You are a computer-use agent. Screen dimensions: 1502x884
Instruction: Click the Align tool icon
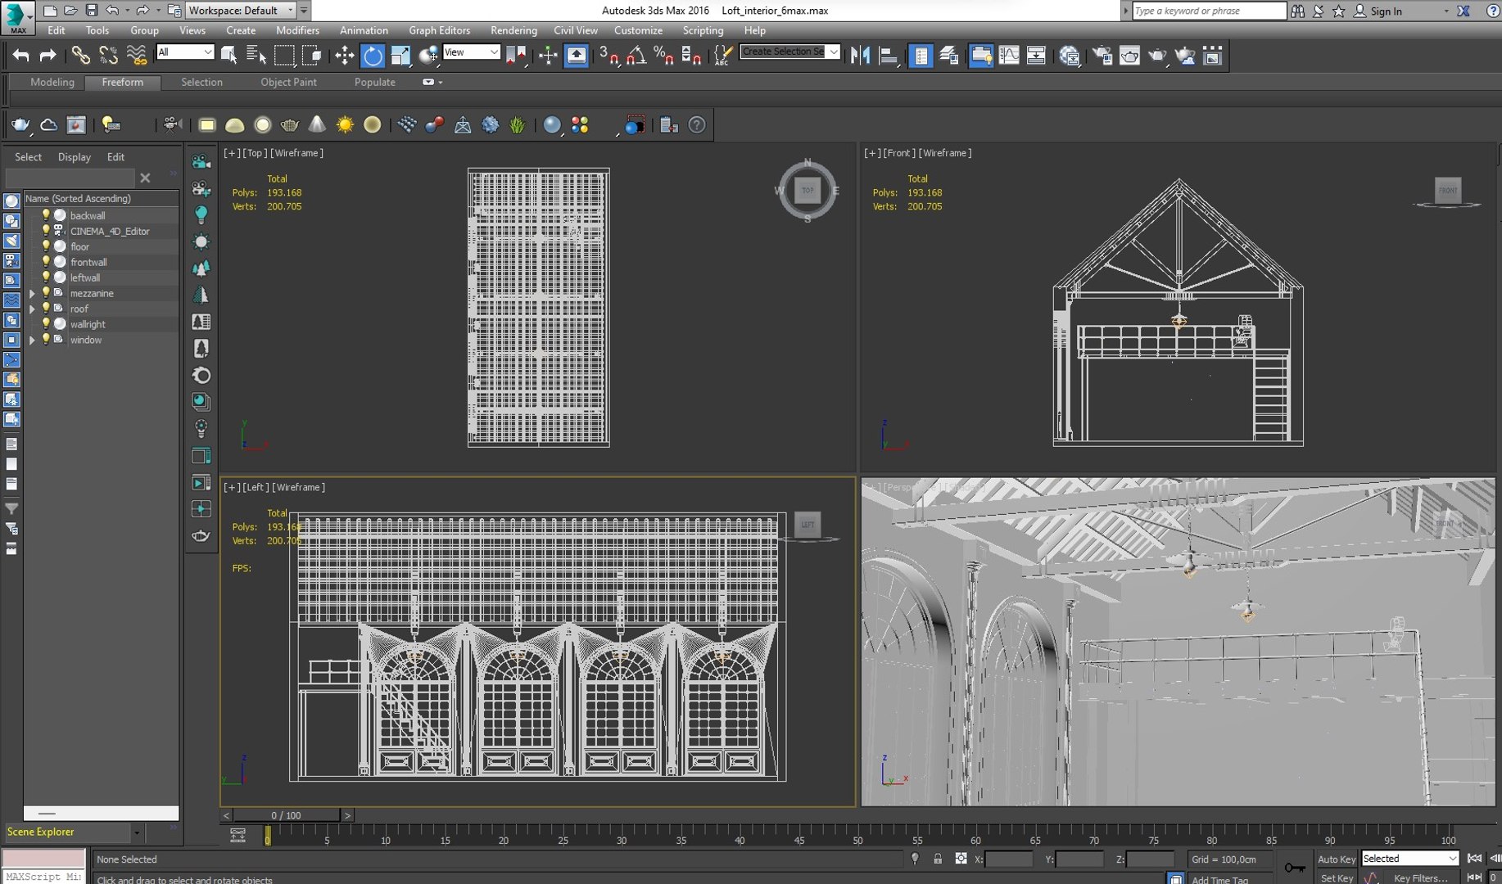pyautogui.click(x=888, y=56)
